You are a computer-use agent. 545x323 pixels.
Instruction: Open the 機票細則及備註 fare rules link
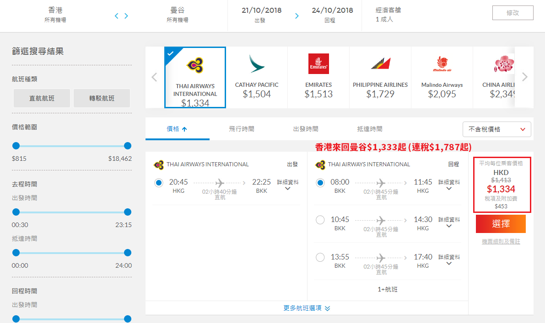(501, 242)
